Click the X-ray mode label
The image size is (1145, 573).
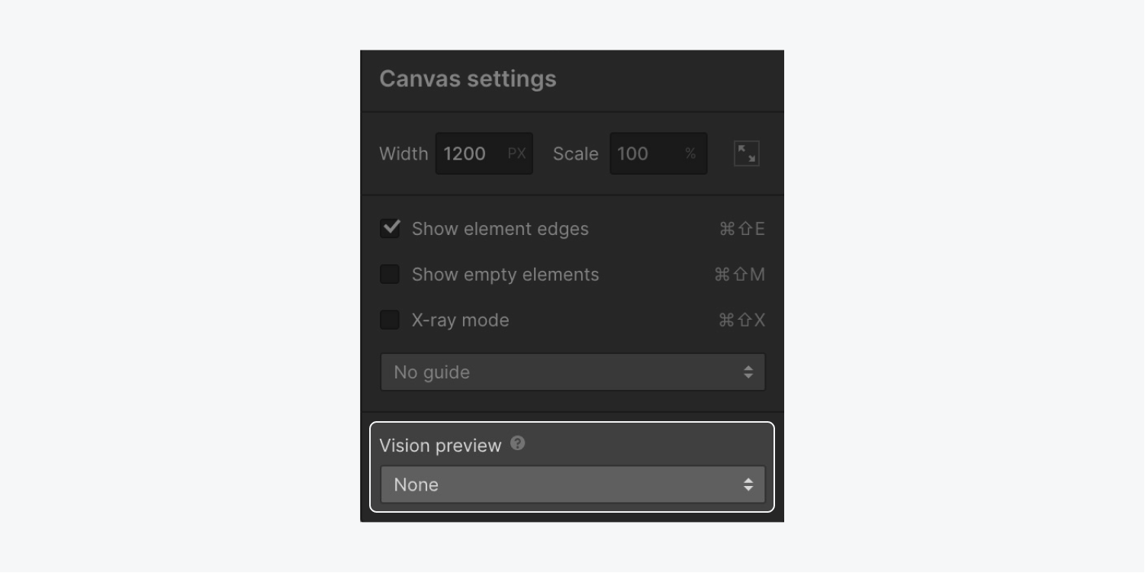pos(460,320)
